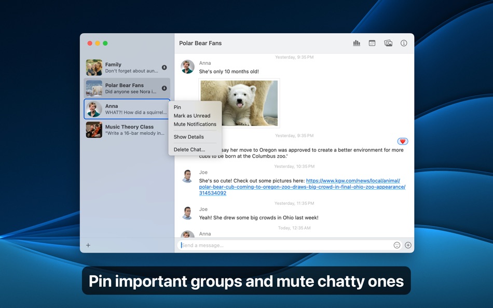493x308 pixels.
Task: Start a new chat with plus icon
Action: click(88, 245)
